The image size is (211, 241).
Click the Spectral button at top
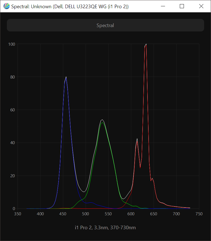105,25
